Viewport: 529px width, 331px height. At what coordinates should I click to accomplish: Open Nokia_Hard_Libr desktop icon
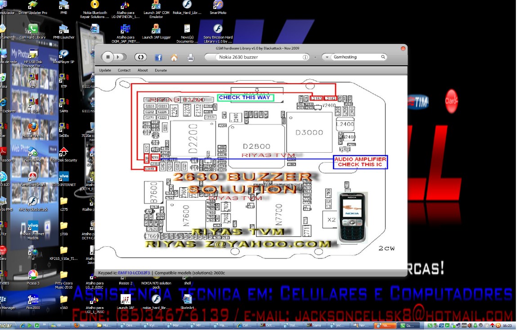(187, 7)
